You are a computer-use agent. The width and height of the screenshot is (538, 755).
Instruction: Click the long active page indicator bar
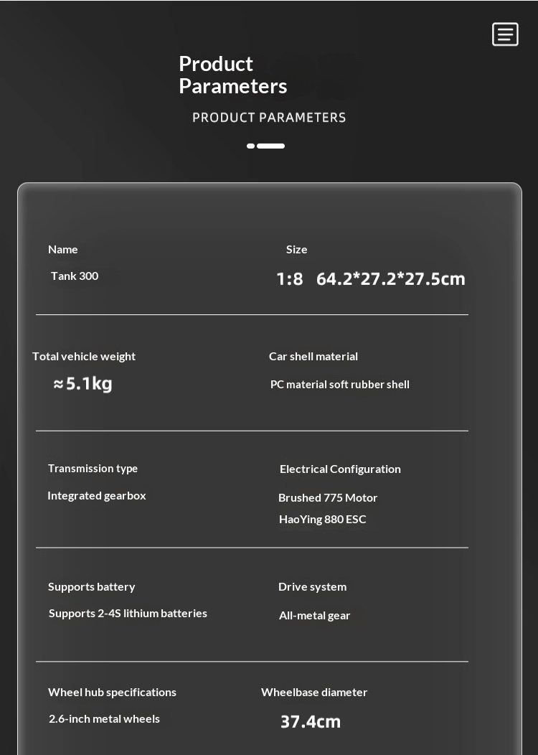coord(271,146)
